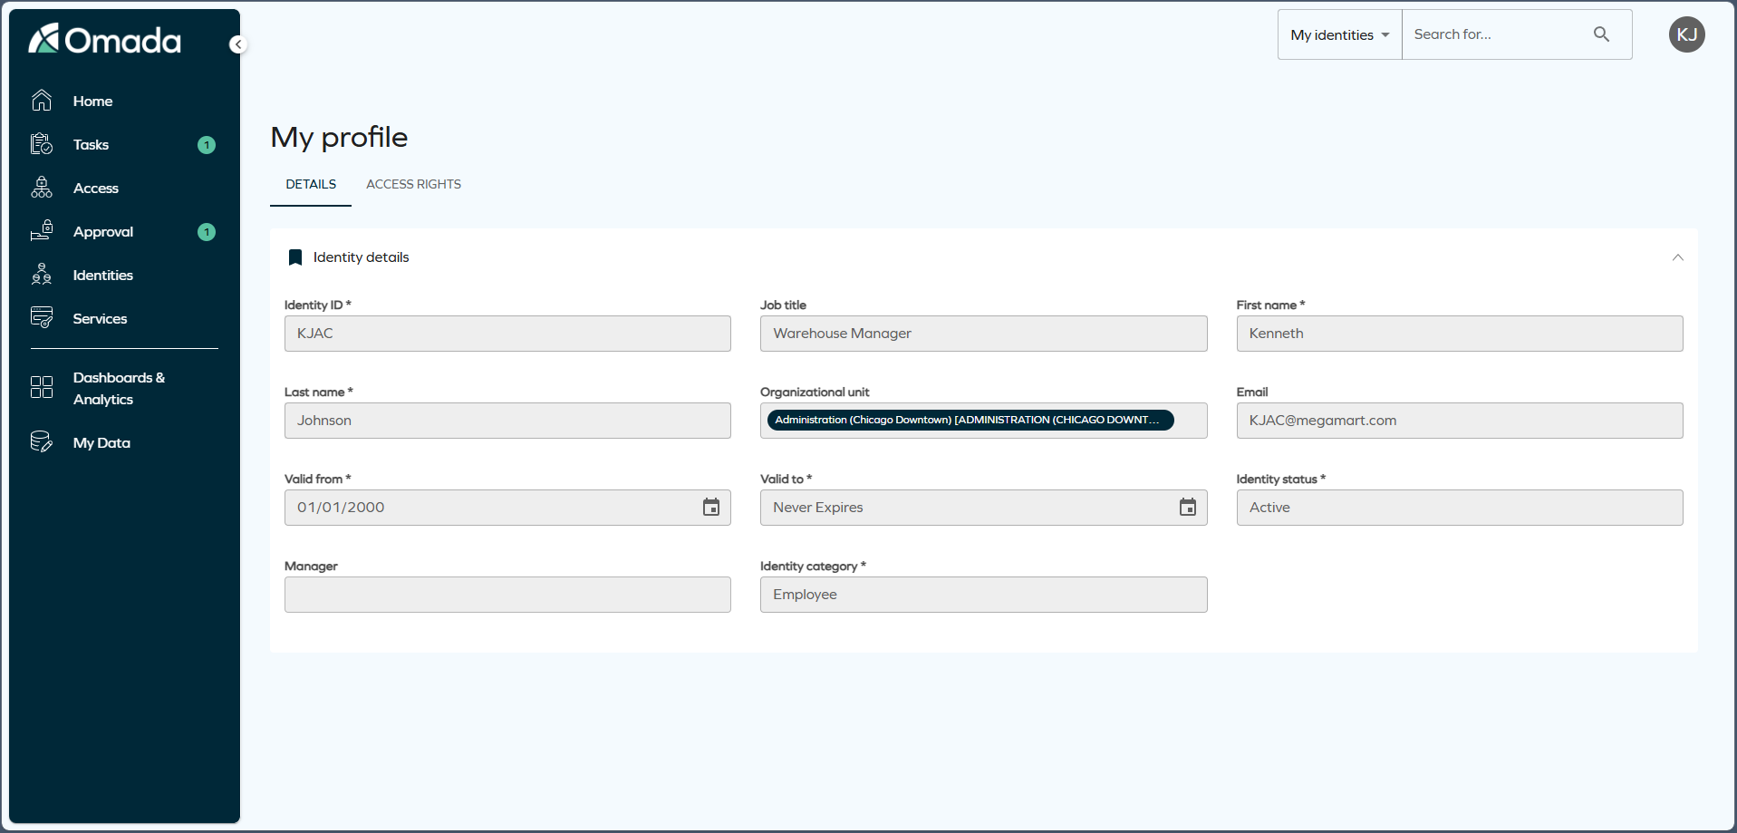Switch to the DETAILS tab
The height and width of the screenshot is (833, 1737).
[x=311, y=184]
